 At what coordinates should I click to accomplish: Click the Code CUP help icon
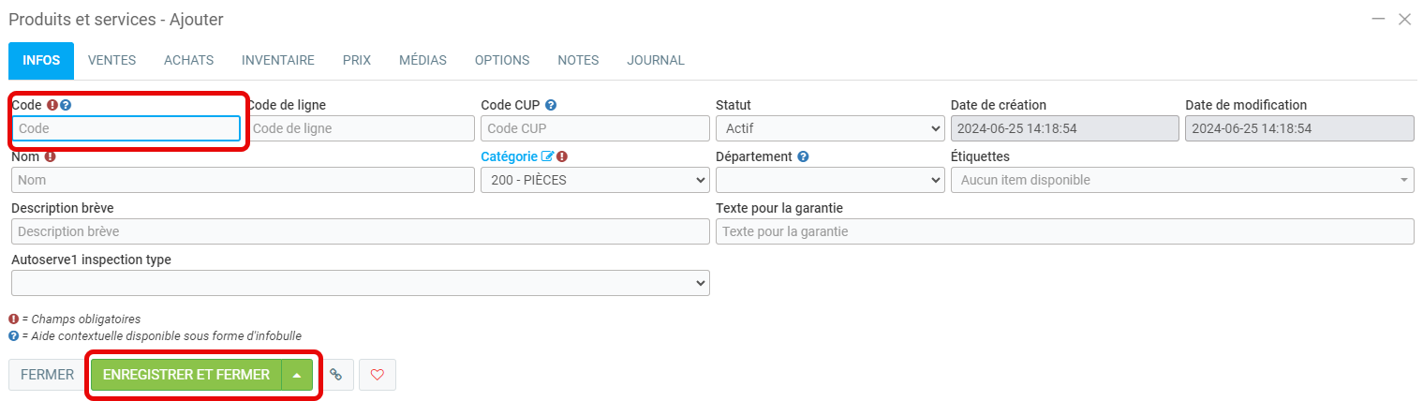(551, 105)
